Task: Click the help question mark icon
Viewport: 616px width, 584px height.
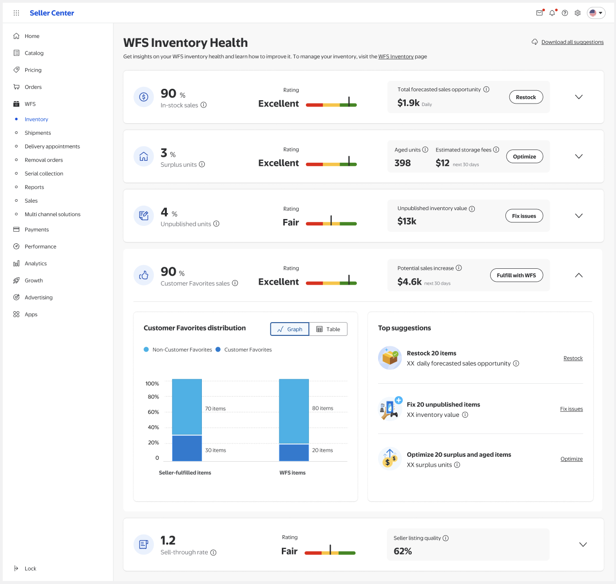Action: pos(565,13)
